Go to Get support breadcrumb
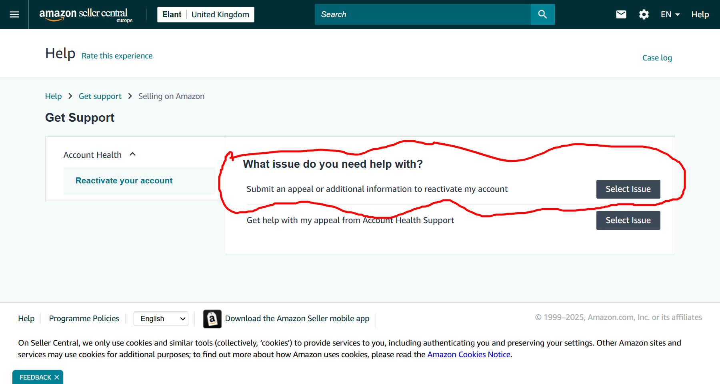The width and height of the screenshot is (720, 384). (100, 96)
